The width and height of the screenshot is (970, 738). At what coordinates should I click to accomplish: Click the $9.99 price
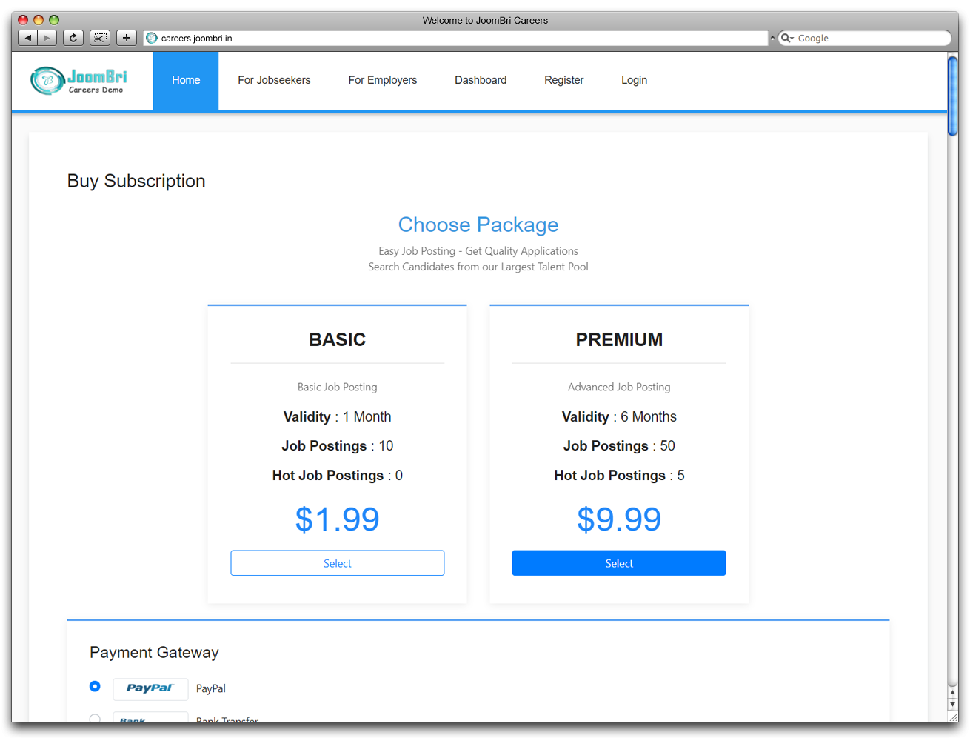click(x=619, y=519)
